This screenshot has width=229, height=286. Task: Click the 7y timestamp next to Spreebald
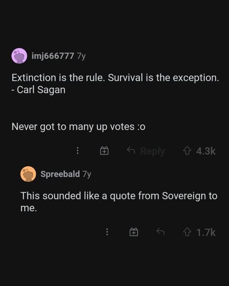[86, 174]
